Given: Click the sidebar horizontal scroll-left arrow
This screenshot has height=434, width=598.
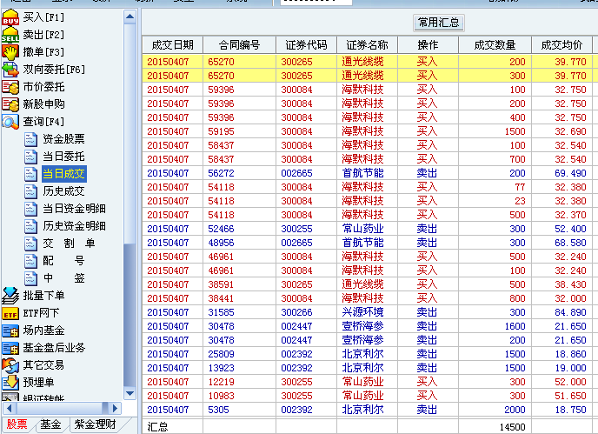Looking at the screenshot, I should (x=10, y=409).
